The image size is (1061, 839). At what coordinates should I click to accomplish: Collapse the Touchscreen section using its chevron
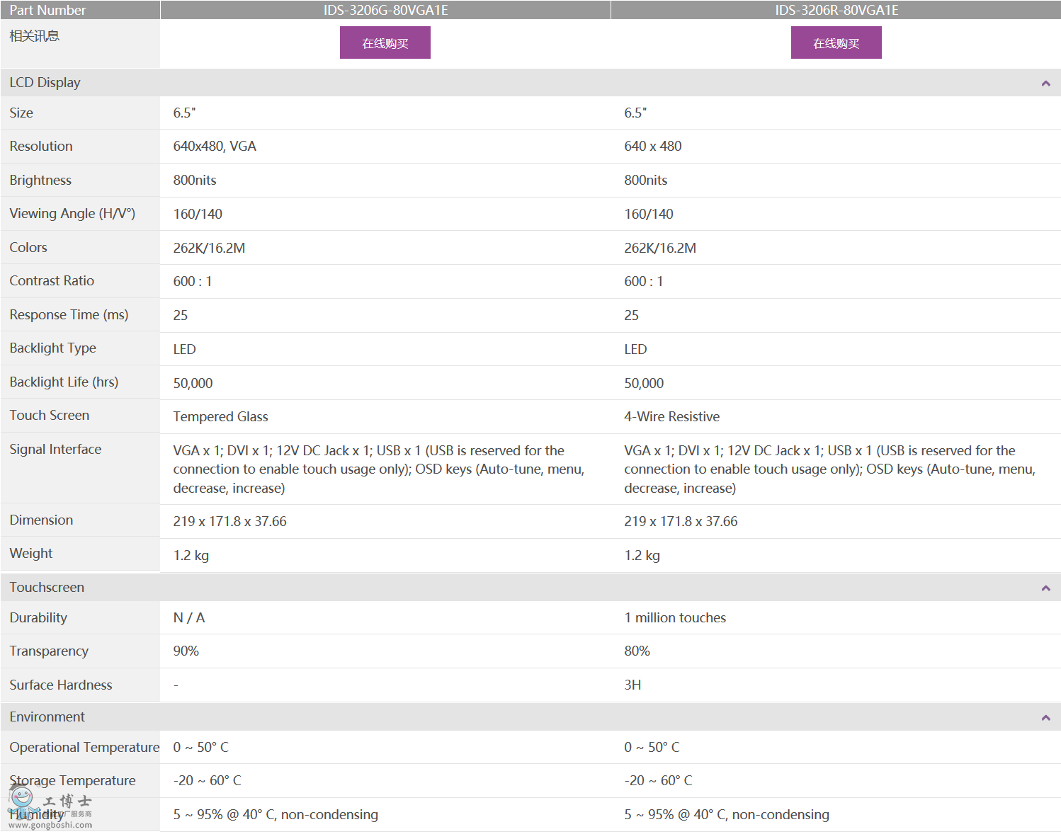1045,588
